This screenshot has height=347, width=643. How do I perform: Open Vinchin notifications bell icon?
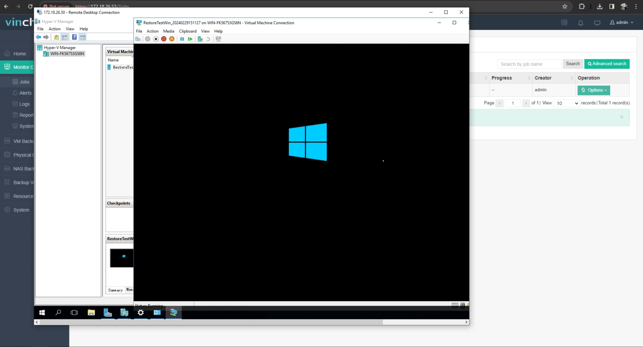pyautogui.click(x=581, y=23)
